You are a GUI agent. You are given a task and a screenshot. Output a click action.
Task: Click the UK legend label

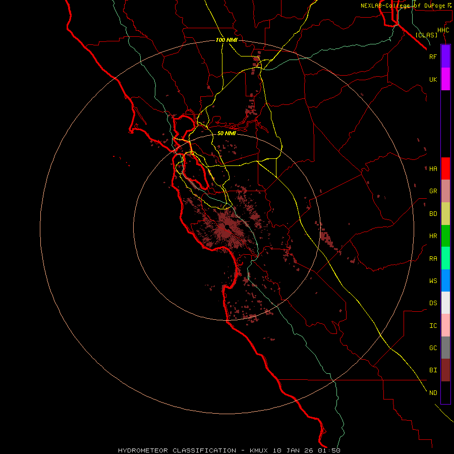click(433, 79)
